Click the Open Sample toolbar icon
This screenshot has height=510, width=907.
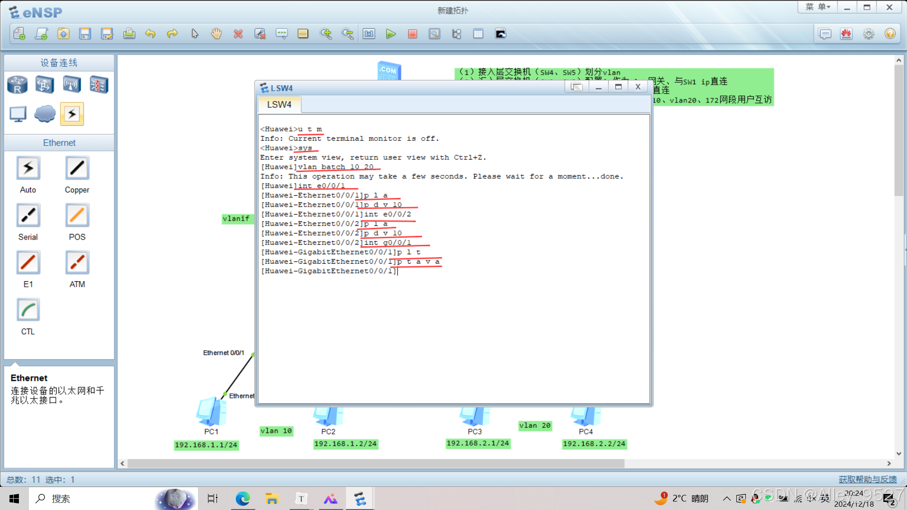pyautogui.click(x=42, y=34)
